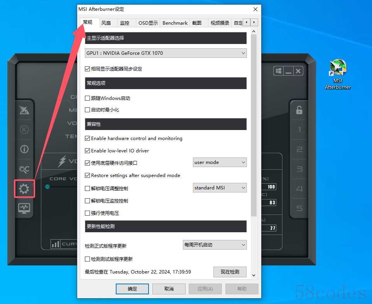This screenshot has width=372, height=304.
Task: Select profile slot 3 in Afterburner
Action: (x=299, y=169)
